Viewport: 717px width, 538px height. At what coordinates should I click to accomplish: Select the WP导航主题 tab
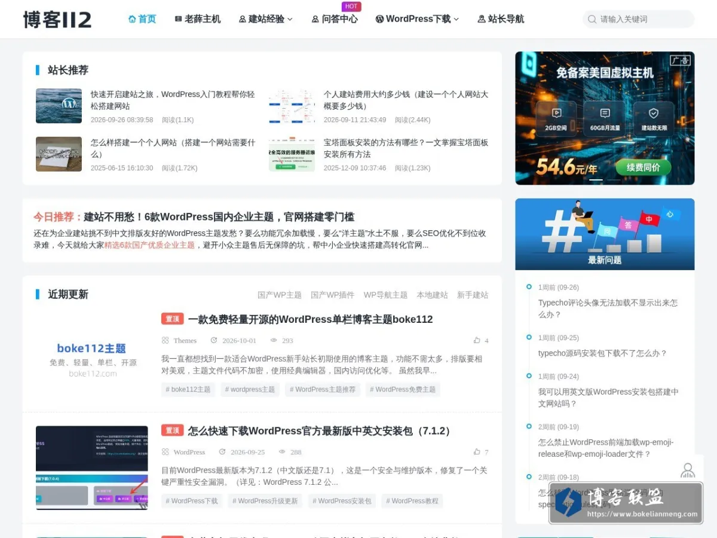coord(385,295)
